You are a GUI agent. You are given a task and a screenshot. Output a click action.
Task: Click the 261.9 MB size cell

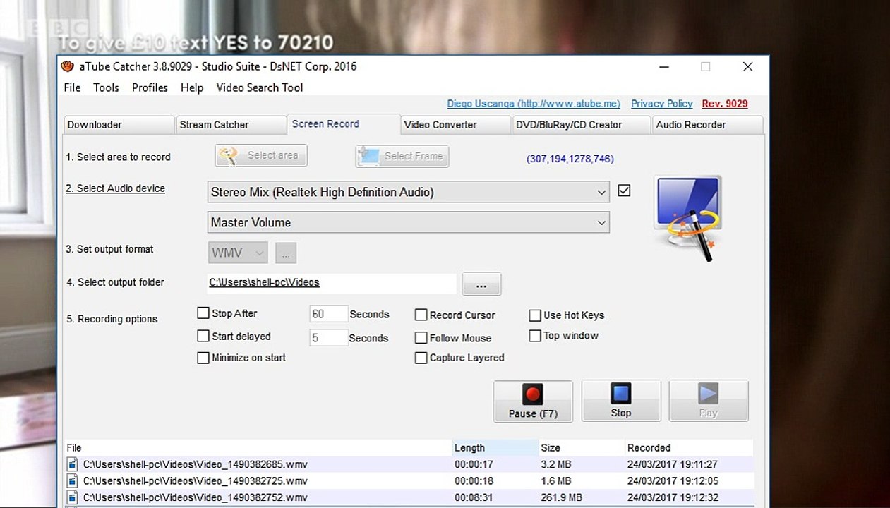pyautogui.click(x=561, y=497)
